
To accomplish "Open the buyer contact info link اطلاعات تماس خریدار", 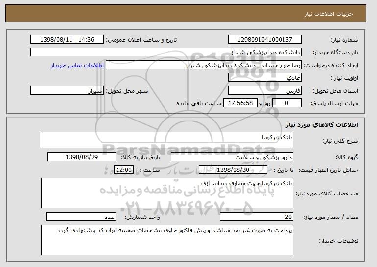I will click(77, 65).
